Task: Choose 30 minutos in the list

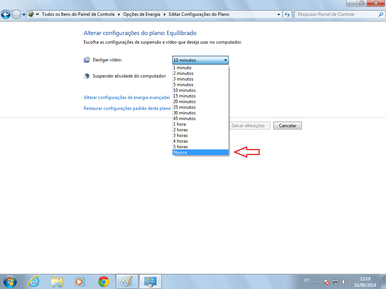Action: click(200, 113)
